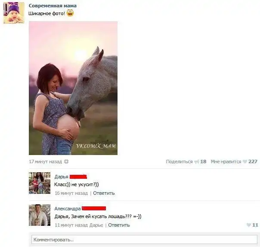The width and height of the screenshot is (260, 247).
Task: Click the share megaphone icon
Action: tap(197, 161)
